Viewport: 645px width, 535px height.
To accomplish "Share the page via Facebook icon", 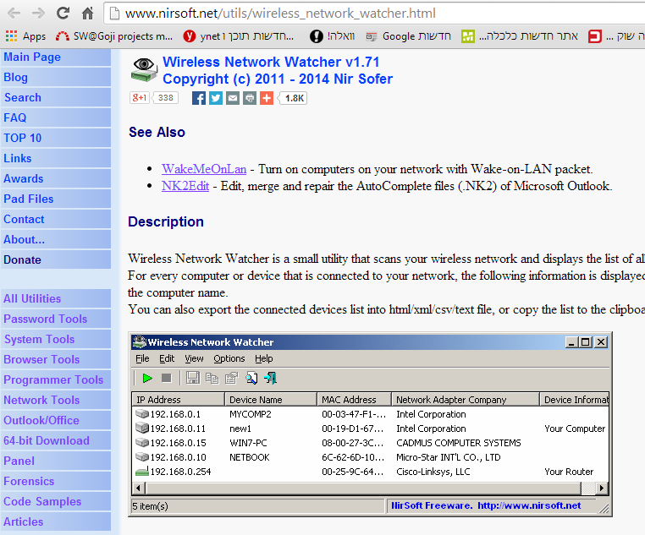I will (199, 98).
